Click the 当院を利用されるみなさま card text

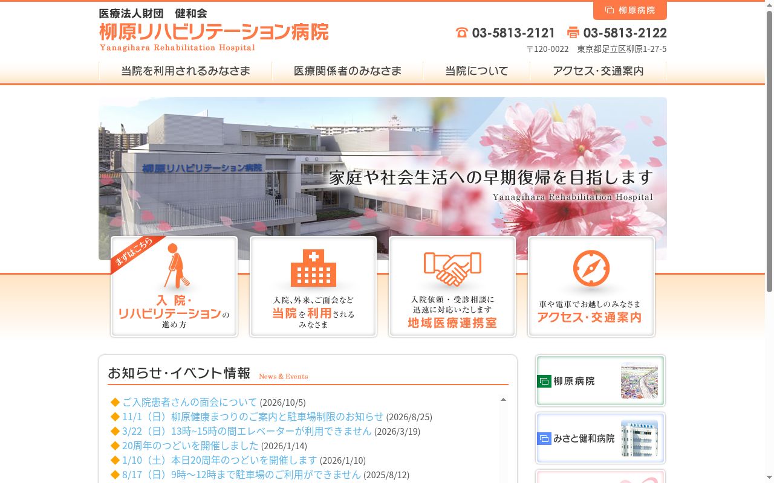coord(313,312)
